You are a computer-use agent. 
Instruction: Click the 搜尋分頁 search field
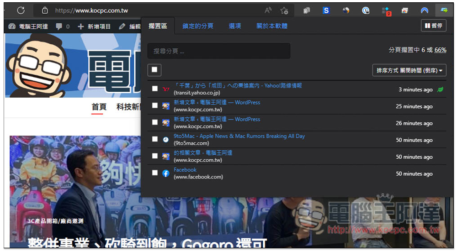click(x=218, y=51)
